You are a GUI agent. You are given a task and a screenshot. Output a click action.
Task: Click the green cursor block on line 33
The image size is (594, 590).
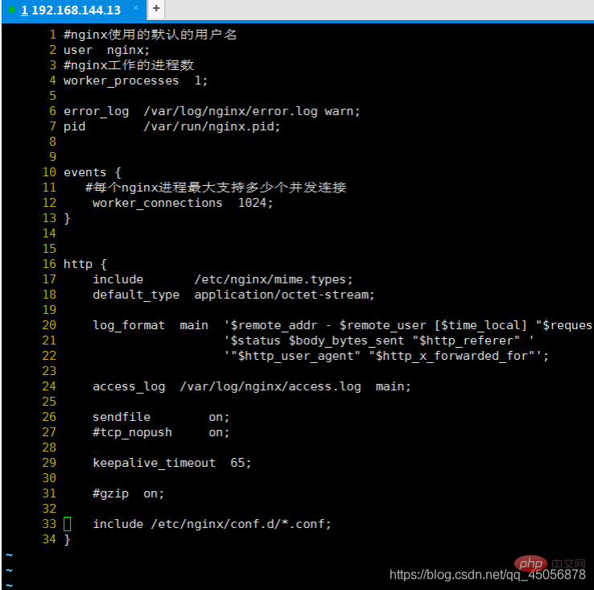point(68,524)
